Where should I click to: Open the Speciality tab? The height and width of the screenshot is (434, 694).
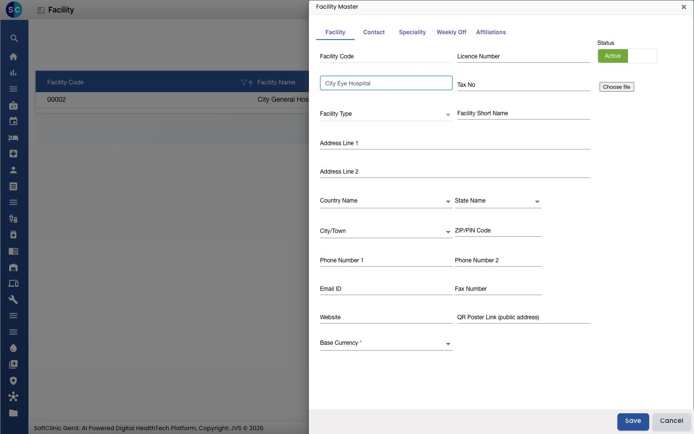tap(413, 32)
